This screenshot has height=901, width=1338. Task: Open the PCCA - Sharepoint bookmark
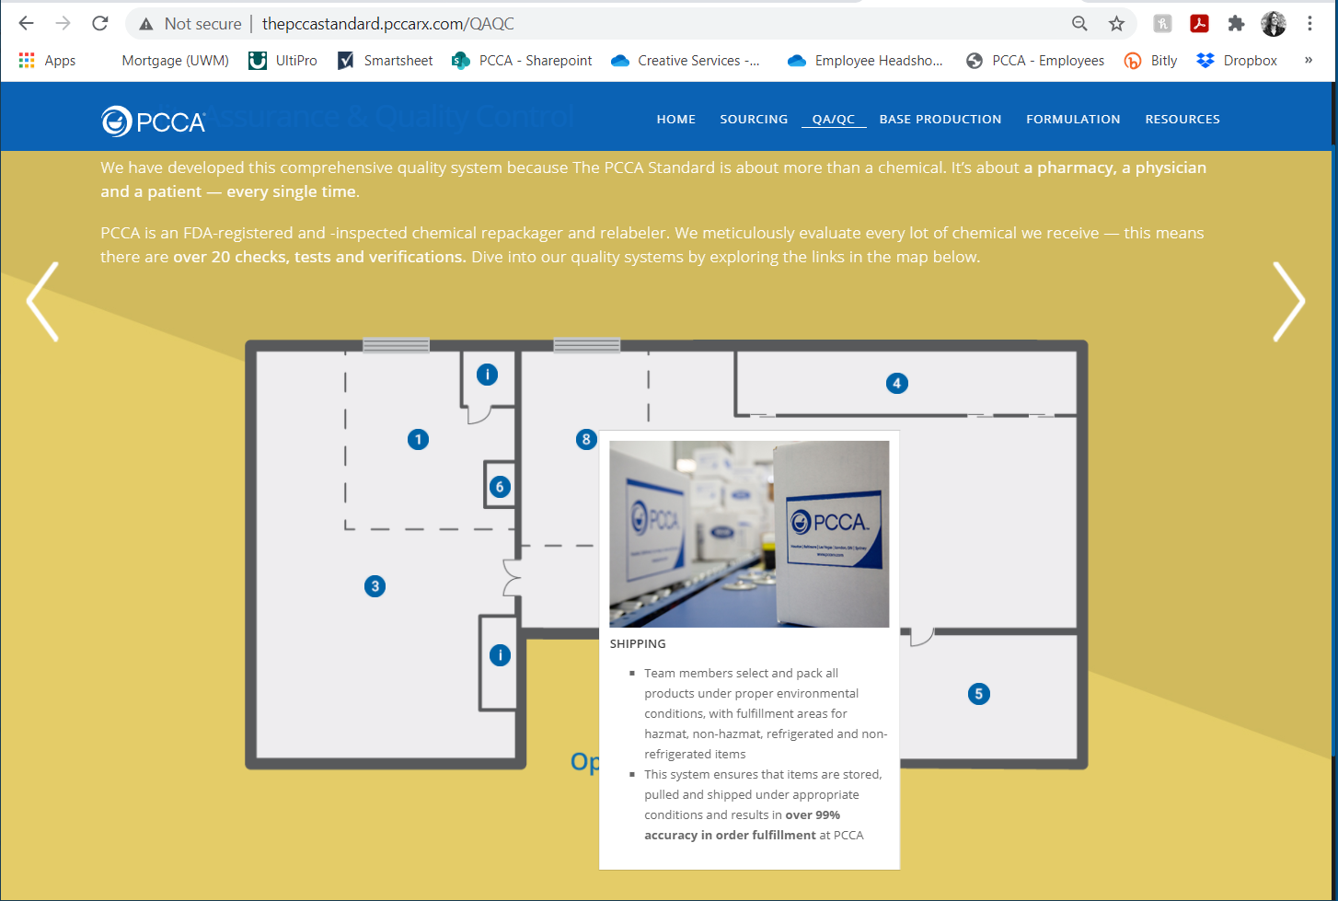pos(522,61)
